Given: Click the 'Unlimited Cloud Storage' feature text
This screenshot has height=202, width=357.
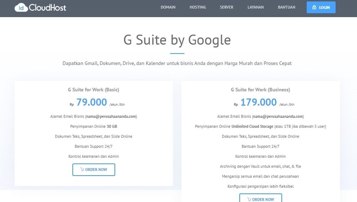Looking at the screenshot, I should [x=252, y=126].
